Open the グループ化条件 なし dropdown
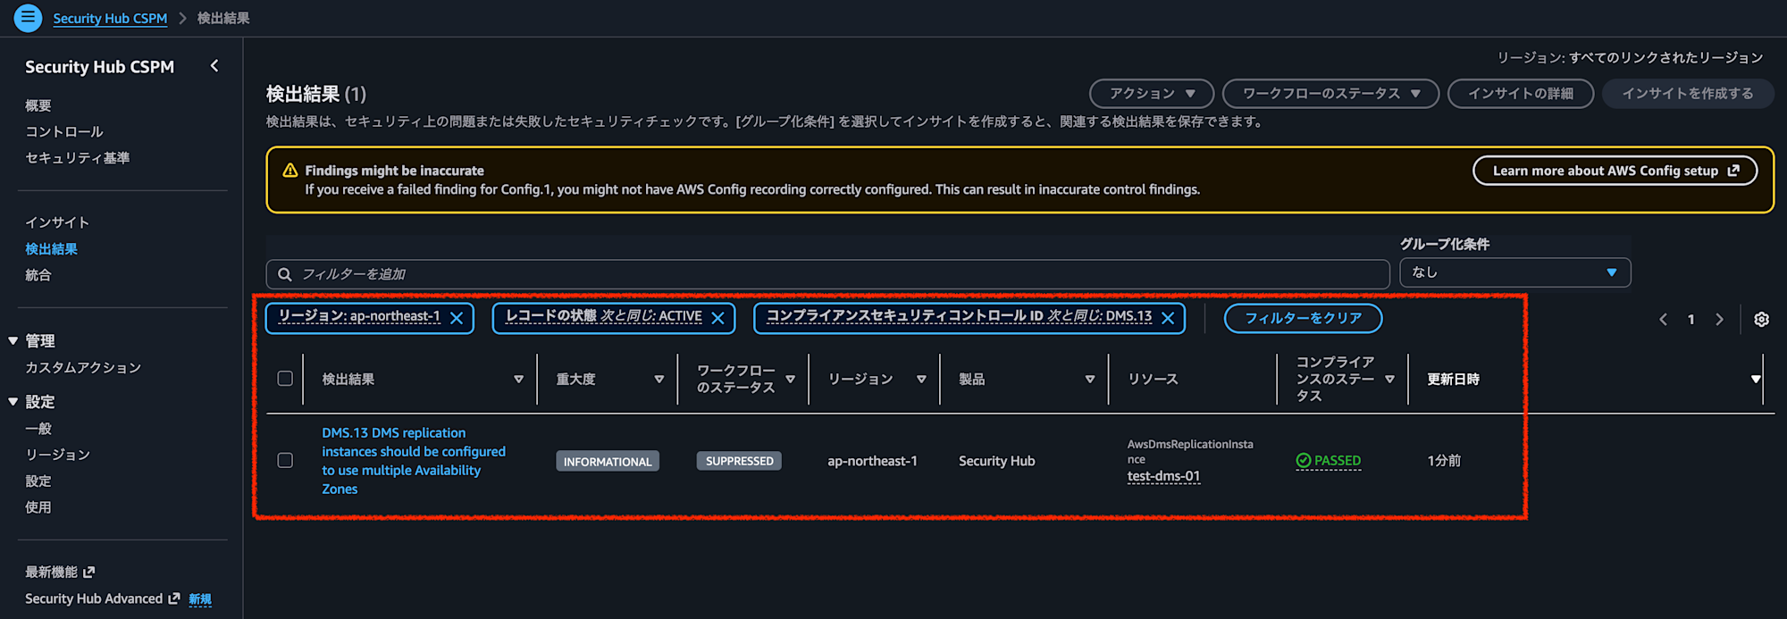 tap(1514, 272)
